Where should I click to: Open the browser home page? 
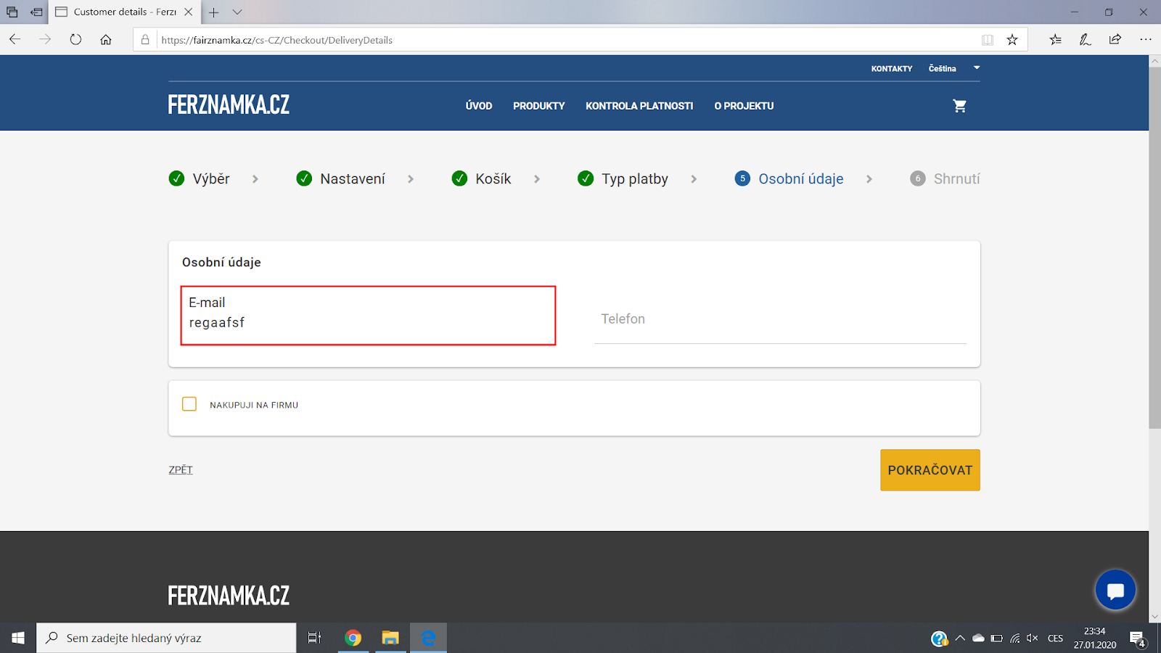pyautogui.click(x=105, y=40)
